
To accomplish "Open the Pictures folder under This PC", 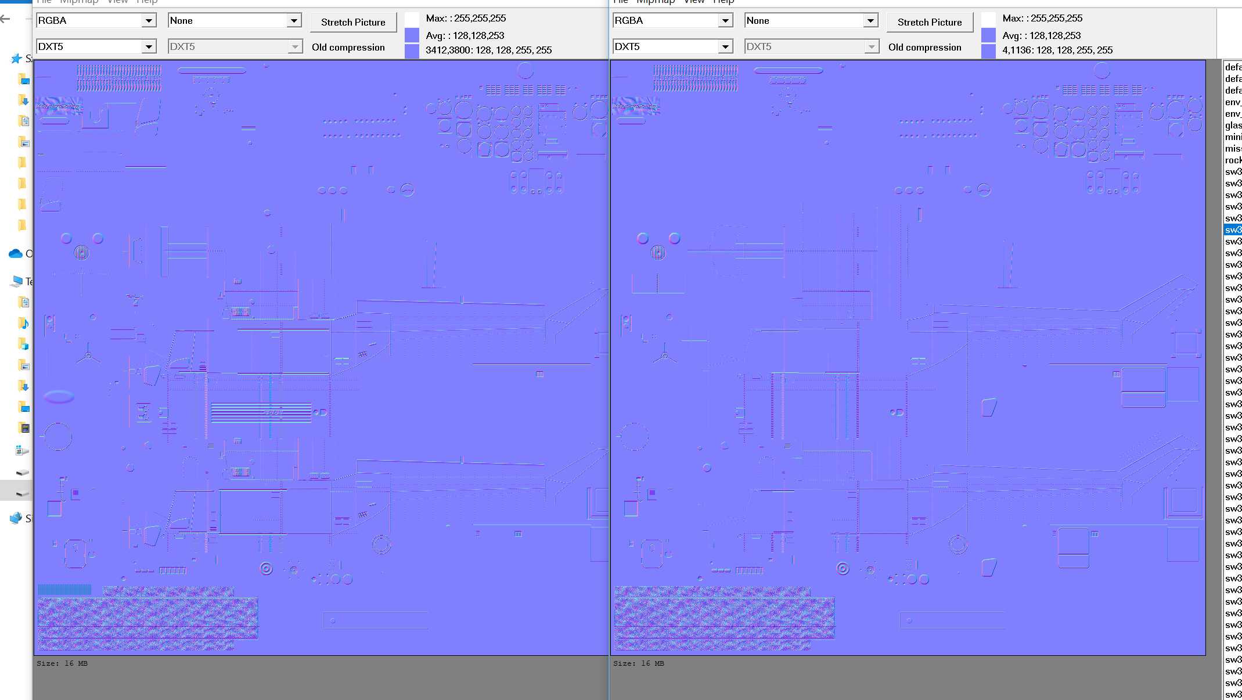I will tap(23, 365).
